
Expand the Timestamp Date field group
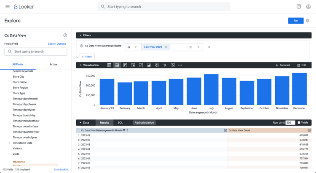[x=9, y=143]
